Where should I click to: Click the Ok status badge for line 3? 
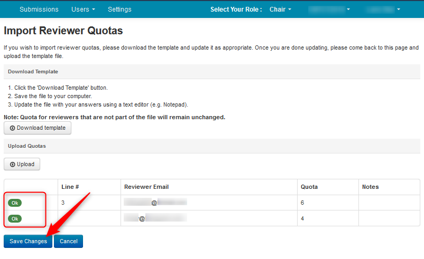[15, 203]
